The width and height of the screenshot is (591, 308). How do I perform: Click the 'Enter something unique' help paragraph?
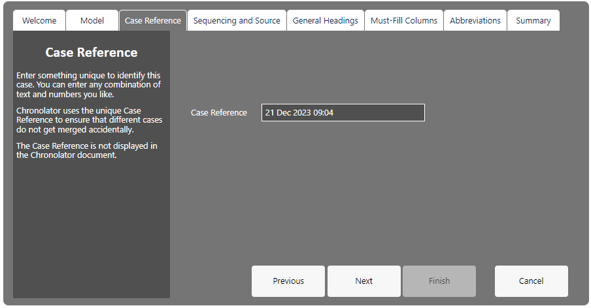pyautogui.click(x=88, y=85)
